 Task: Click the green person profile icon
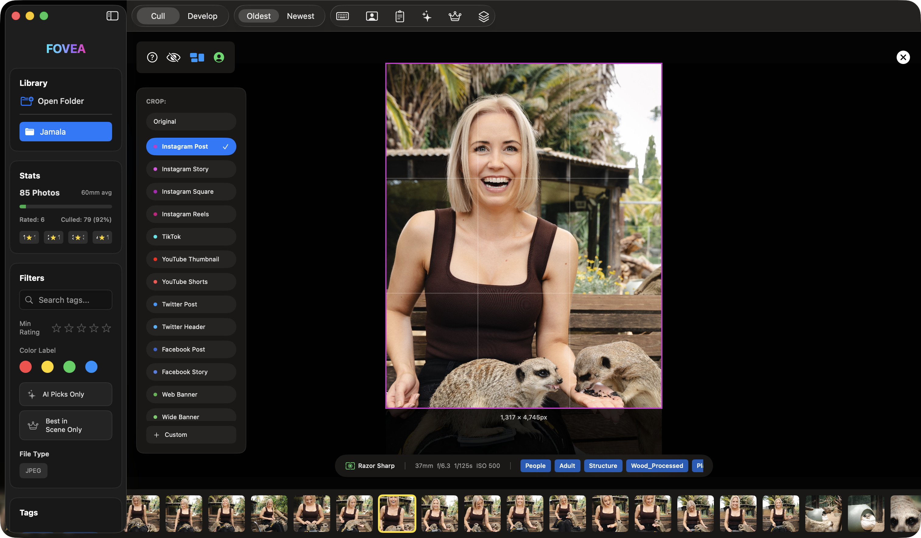tap(219, 57)
